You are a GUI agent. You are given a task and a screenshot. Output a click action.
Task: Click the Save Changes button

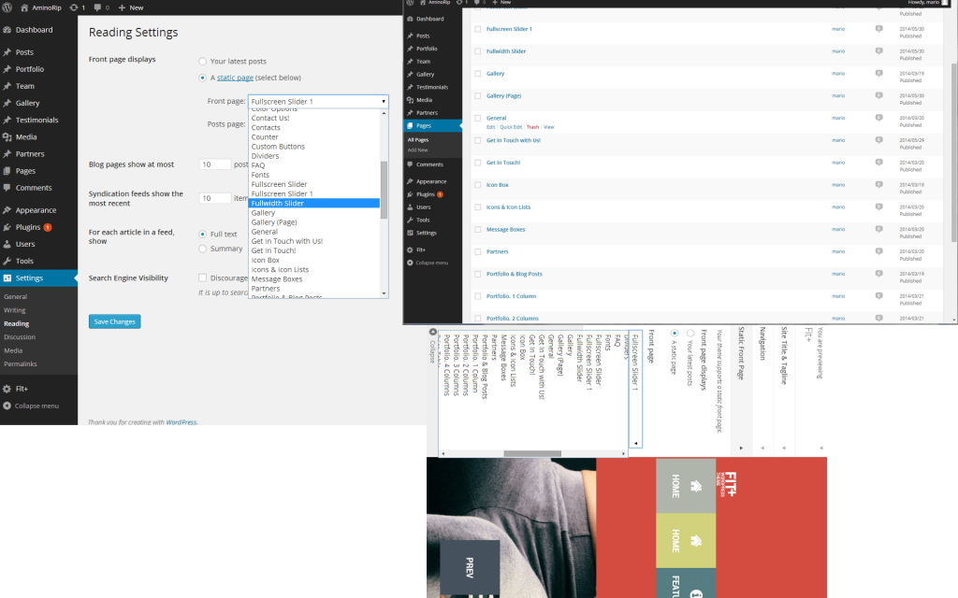point(114,320)
